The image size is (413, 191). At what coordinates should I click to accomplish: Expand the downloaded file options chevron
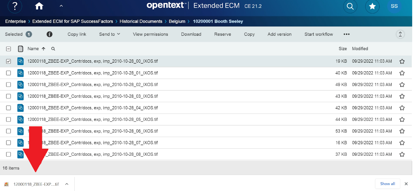(67, 184)
